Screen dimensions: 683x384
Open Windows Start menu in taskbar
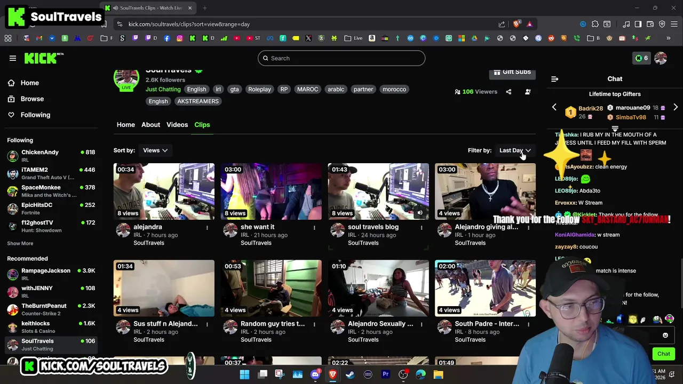click(x=244, y=374)
